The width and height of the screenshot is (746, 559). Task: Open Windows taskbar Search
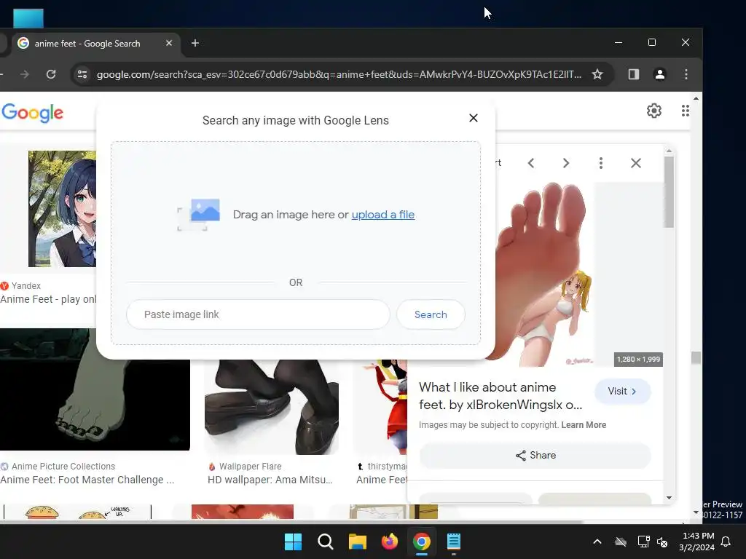tap(326, 542)
